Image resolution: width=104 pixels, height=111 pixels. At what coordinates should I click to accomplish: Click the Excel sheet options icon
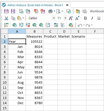pyautogui.click(x=68, y=11)
